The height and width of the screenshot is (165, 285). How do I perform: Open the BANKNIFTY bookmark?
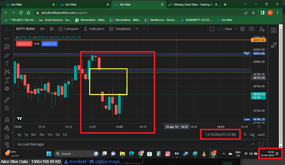197,20
